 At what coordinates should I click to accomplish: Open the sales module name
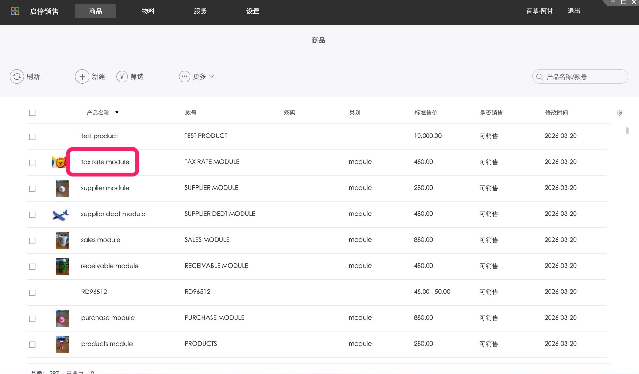(101, 240)
